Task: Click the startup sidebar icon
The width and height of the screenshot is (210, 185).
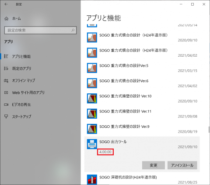Action: (6, 116)
